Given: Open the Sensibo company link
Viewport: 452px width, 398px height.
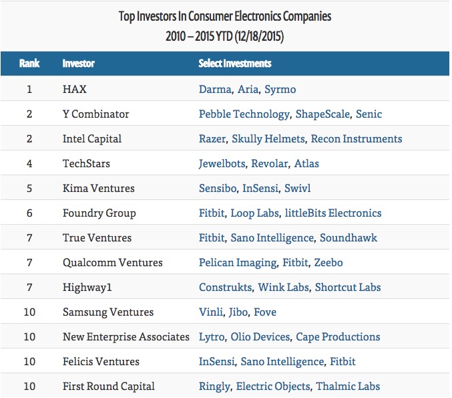Looking at the screenshot, I should click(x=218, y=189).
